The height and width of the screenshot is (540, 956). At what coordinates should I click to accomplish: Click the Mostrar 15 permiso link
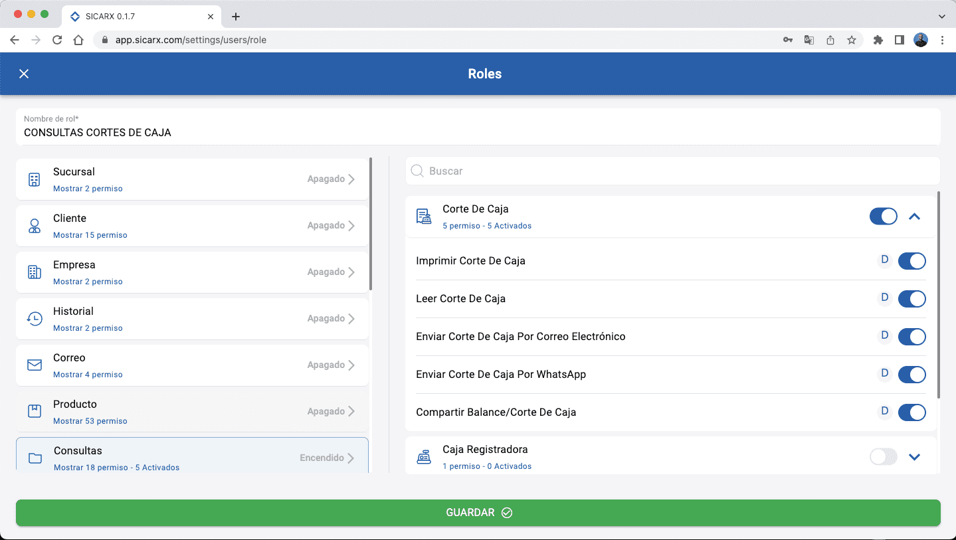[90, 235]
